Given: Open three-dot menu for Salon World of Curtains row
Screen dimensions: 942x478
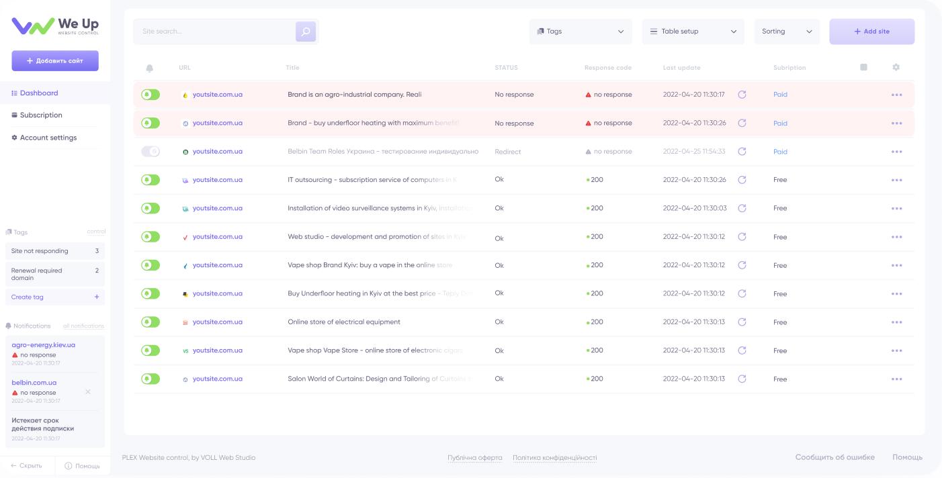Looking at the screenshot, I should [896, 379].
